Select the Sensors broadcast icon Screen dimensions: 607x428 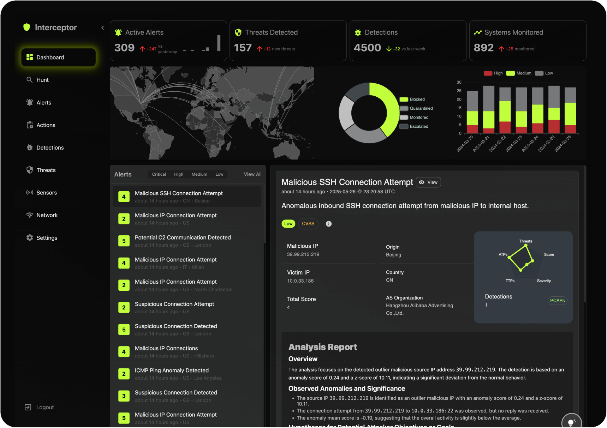pyautogui.click(x=30, y=193)
